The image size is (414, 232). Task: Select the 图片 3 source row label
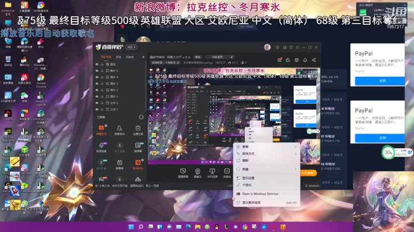114,84
